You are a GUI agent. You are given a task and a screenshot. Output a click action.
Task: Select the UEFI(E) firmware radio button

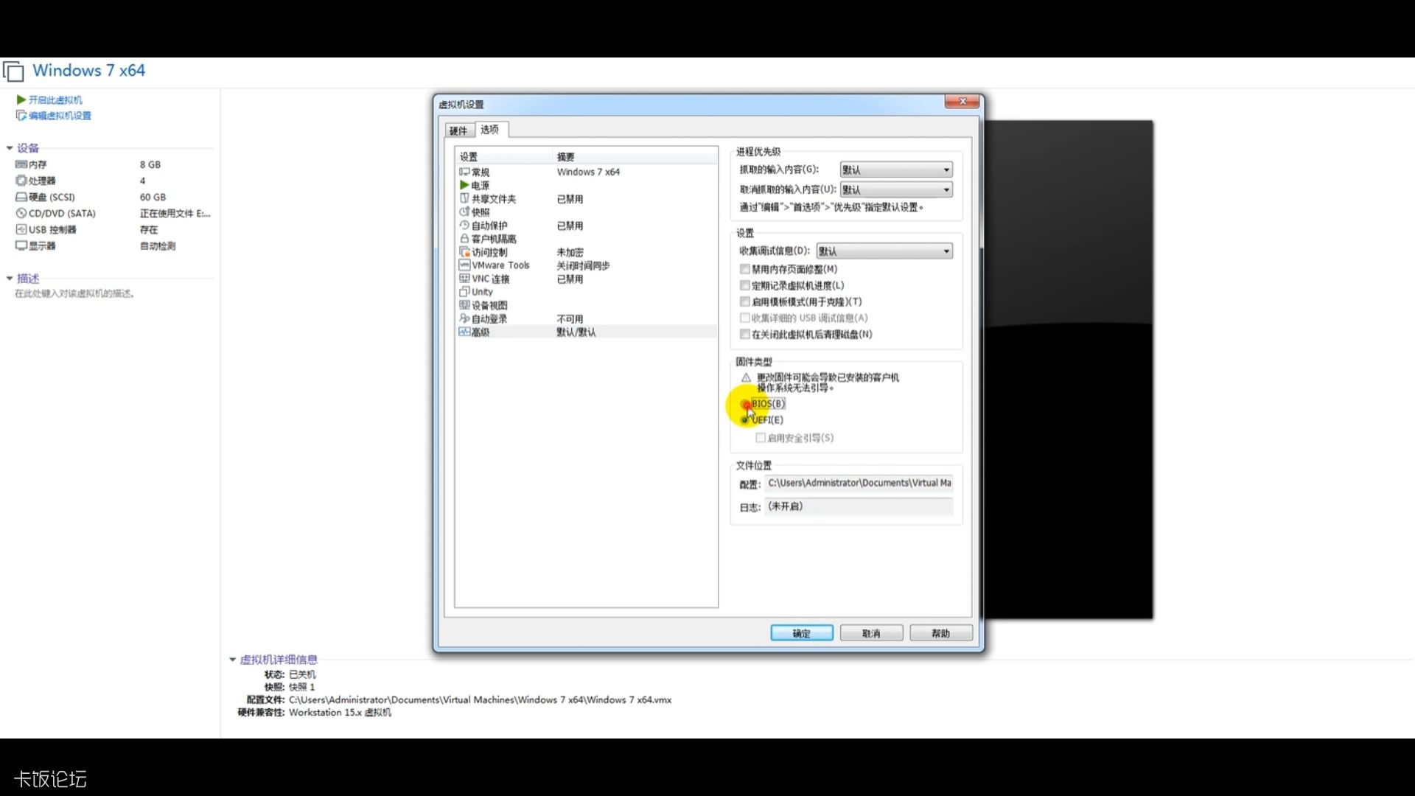(x=745, y=420)
